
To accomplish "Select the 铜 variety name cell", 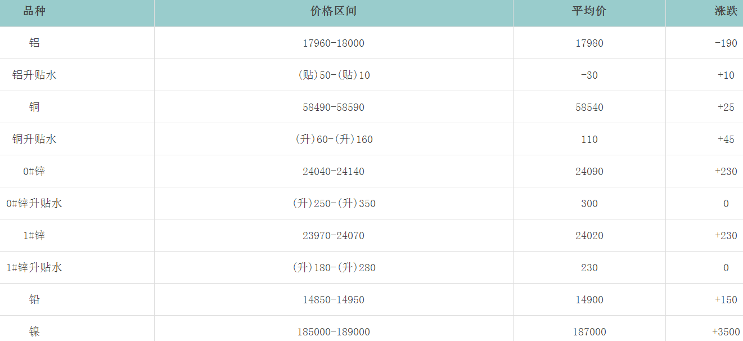I will [34, 107].
